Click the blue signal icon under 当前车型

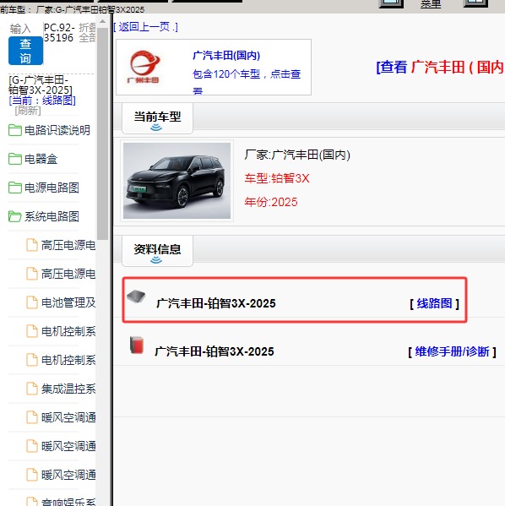156,128
